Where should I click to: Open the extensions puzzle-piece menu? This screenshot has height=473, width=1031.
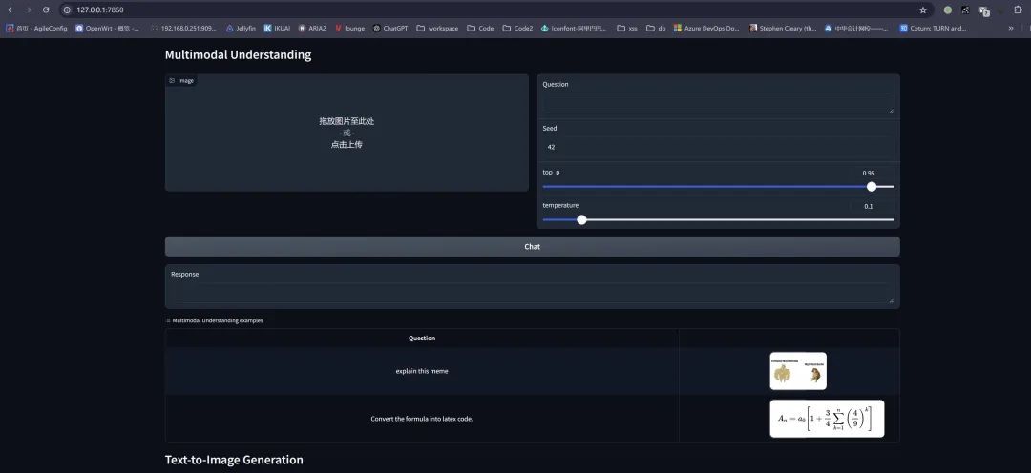1019,10
